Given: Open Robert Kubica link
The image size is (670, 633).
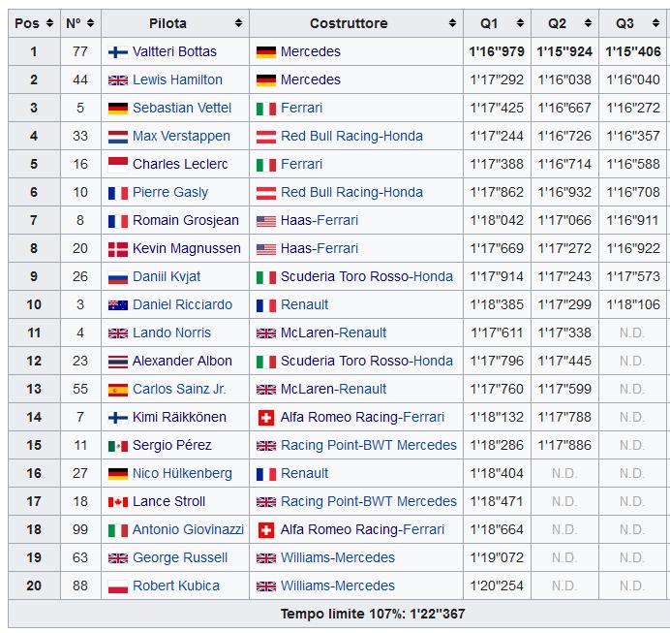Looking at the screenshot, I should pyautogui.click(x=176, y=586).
